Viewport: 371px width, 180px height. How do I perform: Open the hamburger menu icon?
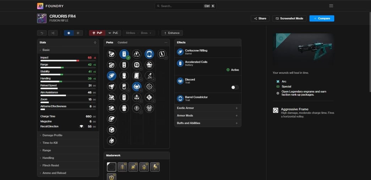(x=331, y=6)
